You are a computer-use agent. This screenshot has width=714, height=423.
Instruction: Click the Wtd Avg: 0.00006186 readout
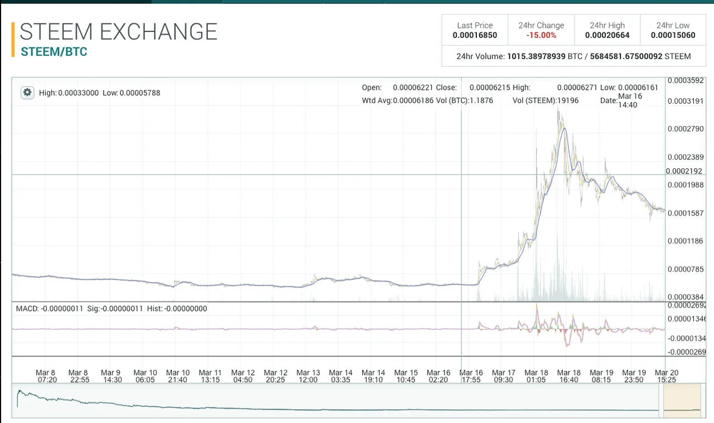click(x=398, y=101)
